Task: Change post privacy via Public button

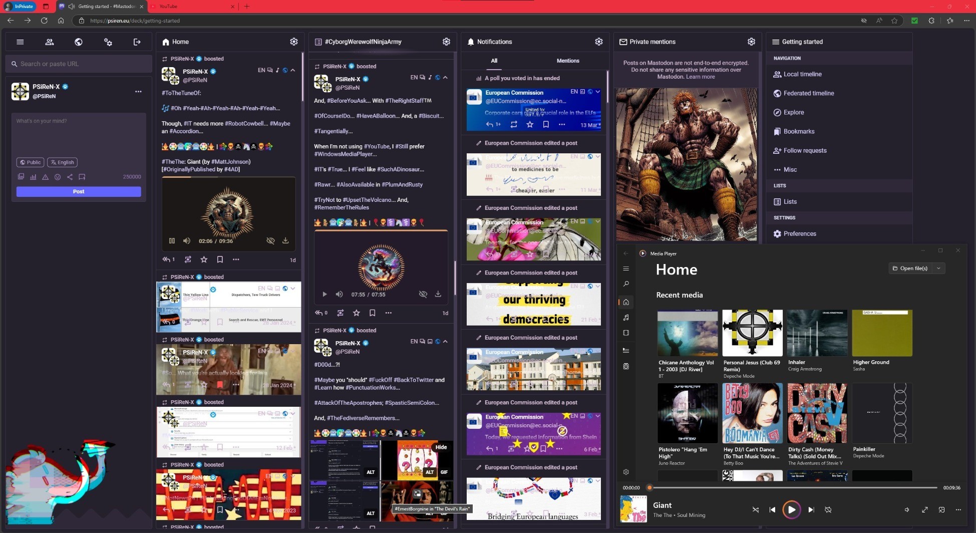Action: [31, 162]
